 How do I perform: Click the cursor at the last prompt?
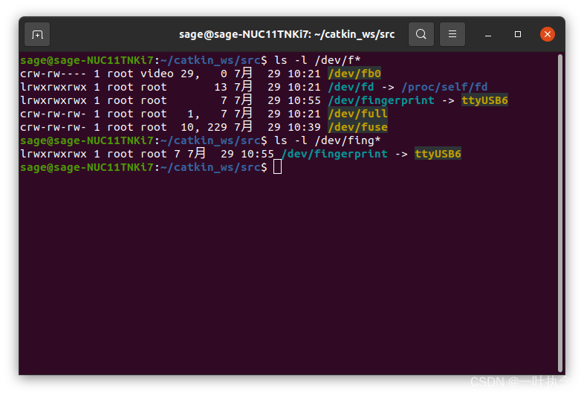pyautogui.click(x=277, y=167)
